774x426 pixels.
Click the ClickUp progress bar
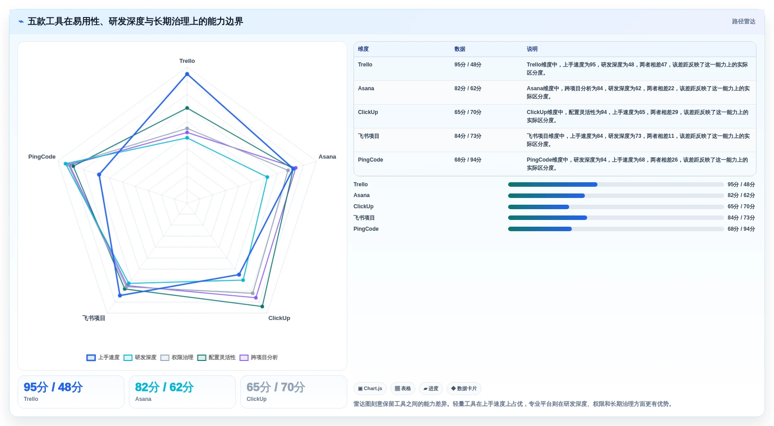pos(616,207)
